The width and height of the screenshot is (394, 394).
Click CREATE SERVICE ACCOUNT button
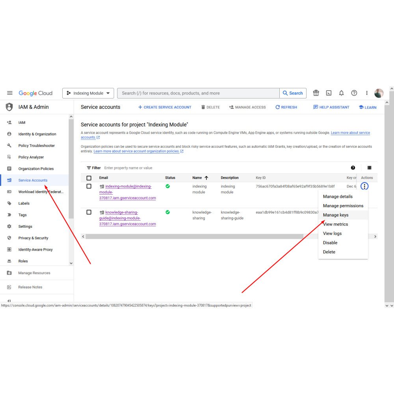(165, 107)
